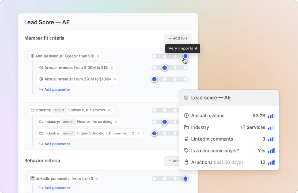Image resolution: width=298 pixels, height=193 pixels.
Task: Set $100M to $1B slider to lowest importance
Action: coord(154,68)
